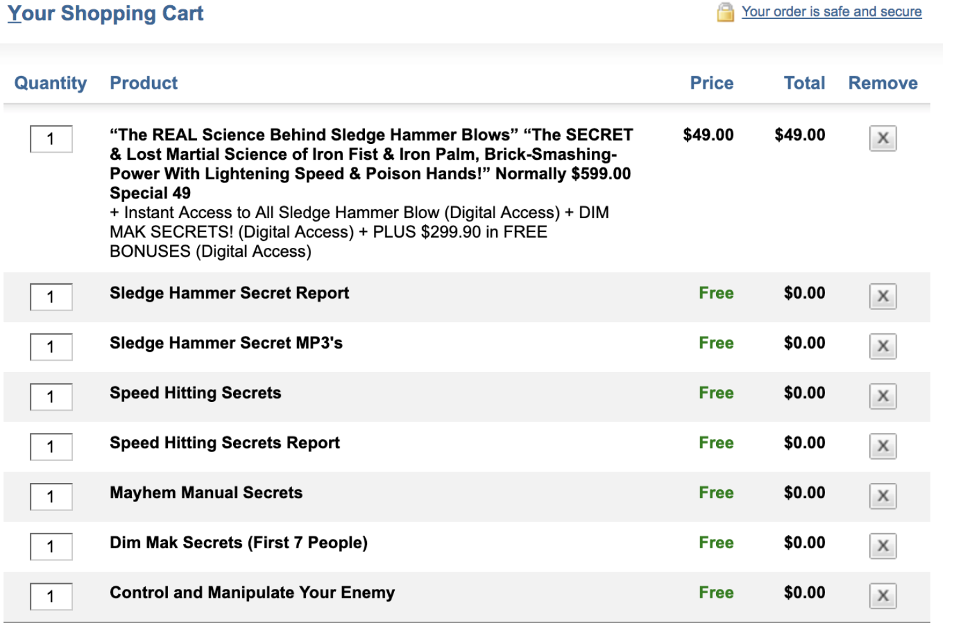The image size is (953, 625).
Task: Click the Sledge Hammer Blows product title
Action: coord(371,154)
